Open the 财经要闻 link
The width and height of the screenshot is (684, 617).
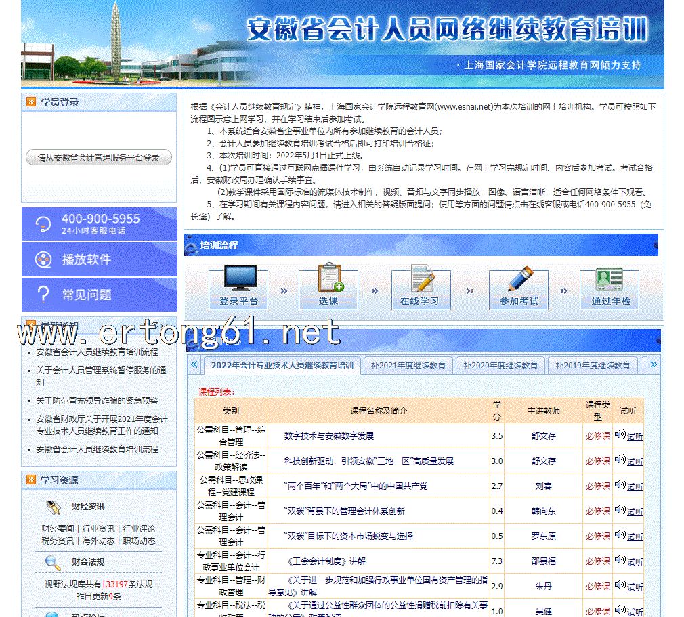click(58, 528)
